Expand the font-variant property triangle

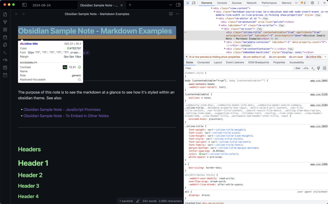pos(209,142)
